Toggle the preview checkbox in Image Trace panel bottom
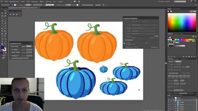The width and height of the screenshot is (198, 111). 124,47
